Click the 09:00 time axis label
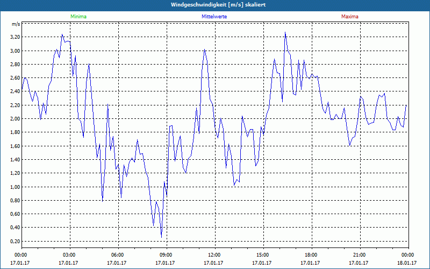 coord(166,255)
